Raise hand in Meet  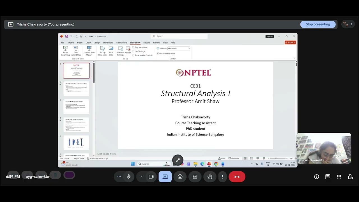(210, 177)
